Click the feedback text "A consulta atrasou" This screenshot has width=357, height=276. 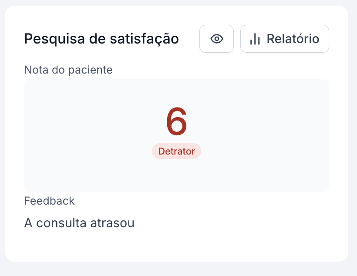pos(79,223)
